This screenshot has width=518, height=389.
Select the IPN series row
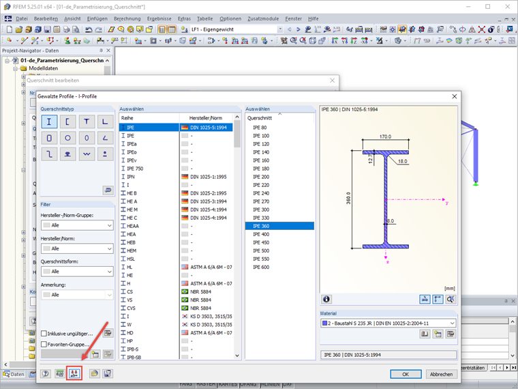pos(176,177)
